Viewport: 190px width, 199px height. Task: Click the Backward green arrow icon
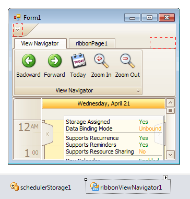pos(29,61)
